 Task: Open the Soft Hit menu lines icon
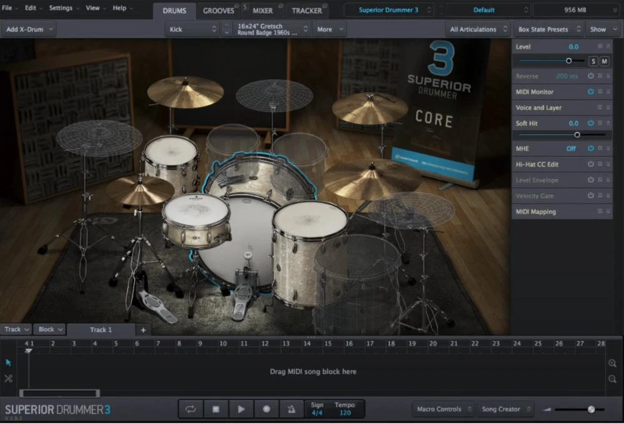point(600,123)
